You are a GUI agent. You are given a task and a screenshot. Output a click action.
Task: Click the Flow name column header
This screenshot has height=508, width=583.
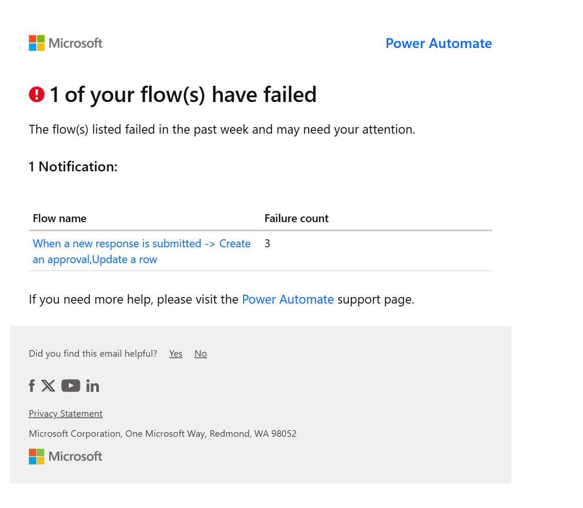point(60,218)
